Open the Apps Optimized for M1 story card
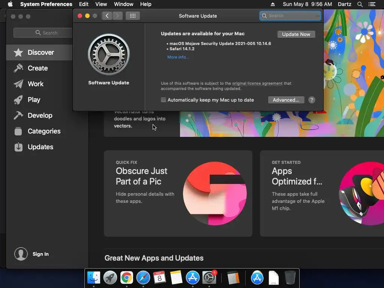This screenshot has height=288, width=384. [x=322, y=193]
